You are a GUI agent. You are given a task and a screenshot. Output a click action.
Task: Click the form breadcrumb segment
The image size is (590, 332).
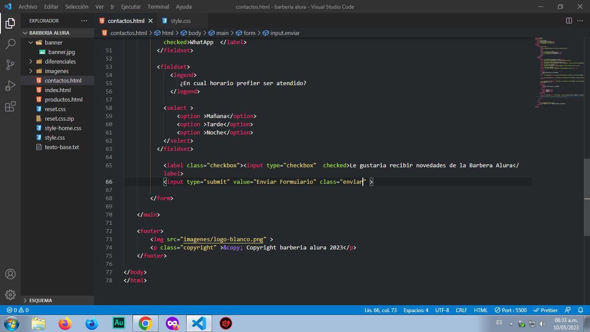point(245,33)
